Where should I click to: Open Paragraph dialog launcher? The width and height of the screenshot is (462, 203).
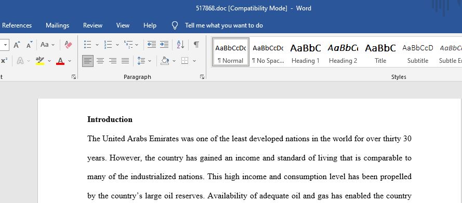pyautogui.click(x=202, y=77)
